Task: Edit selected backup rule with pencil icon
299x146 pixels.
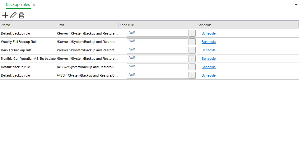Action: (x=13, y=15)
